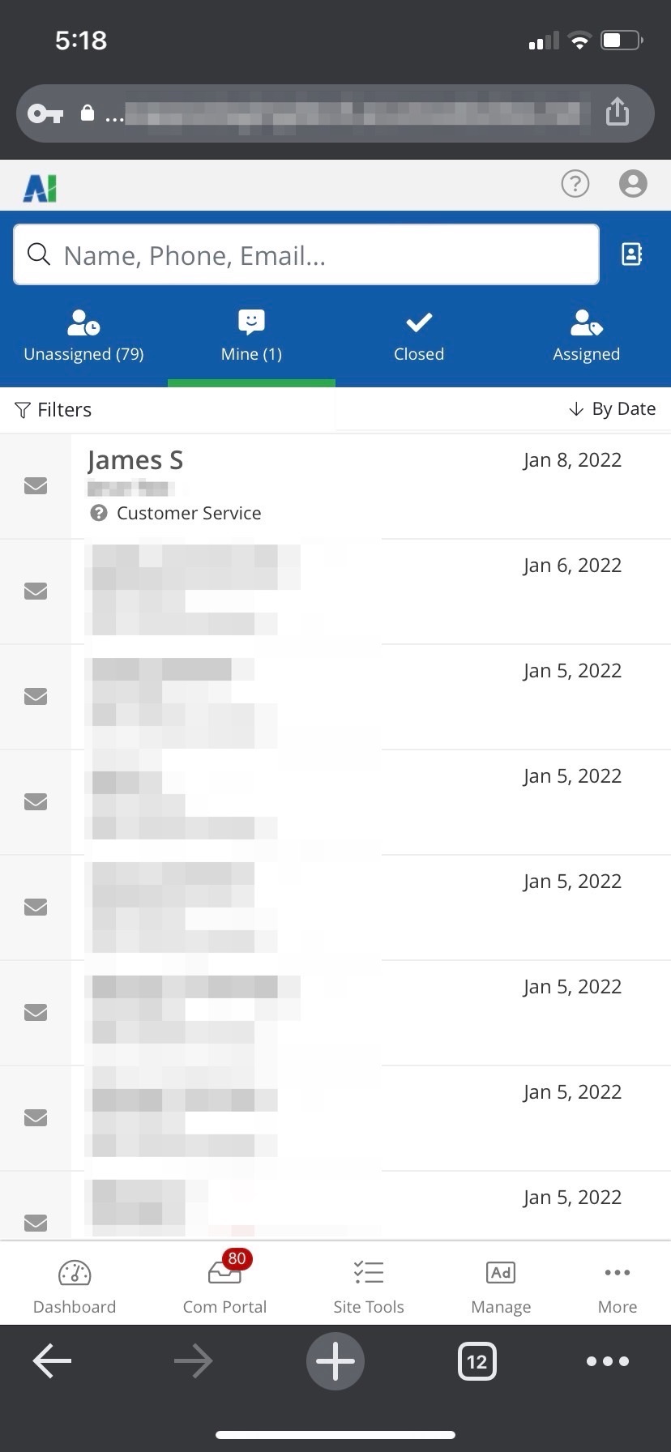Switch to the Unassigned (79) tab

[83, 336]
